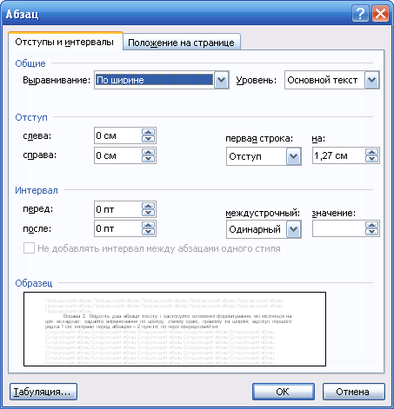The image size is (394, 409).
Task: Click the Отмена cancel button
Action: coord(353,392)
